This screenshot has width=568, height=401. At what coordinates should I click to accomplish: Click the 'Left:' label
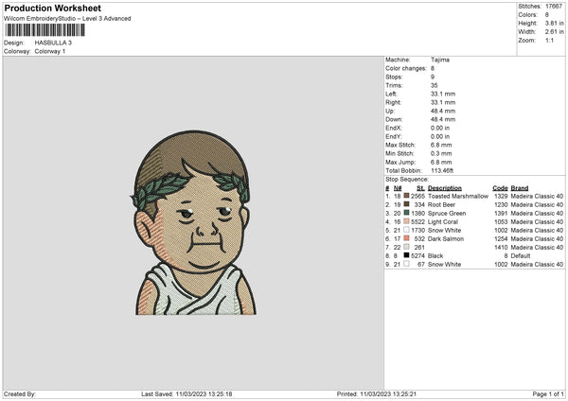391,94
